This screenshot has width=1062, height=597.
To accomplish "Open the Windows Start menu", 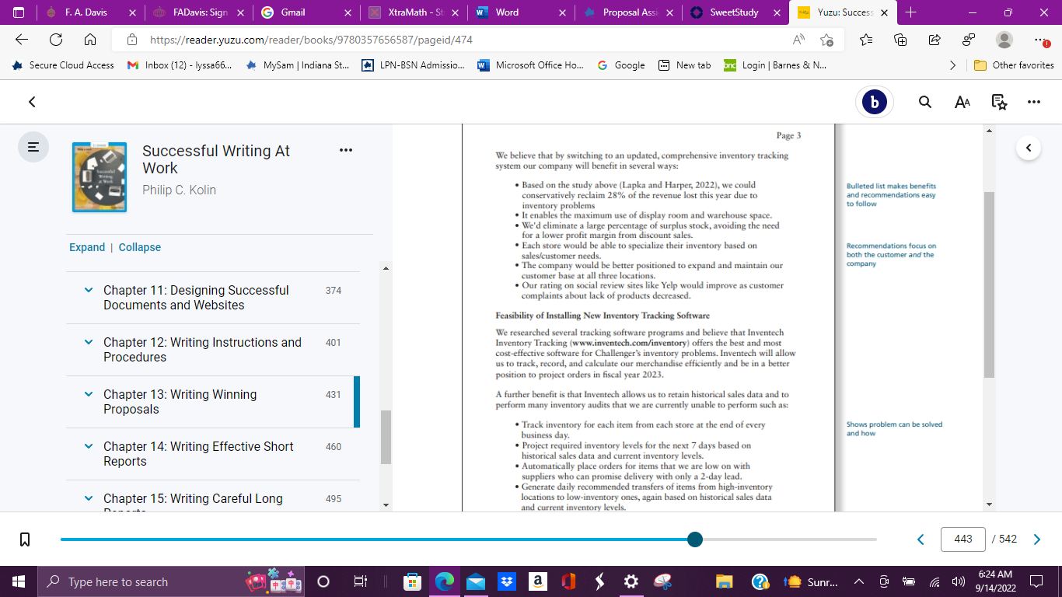I will (x=18, y=581).
